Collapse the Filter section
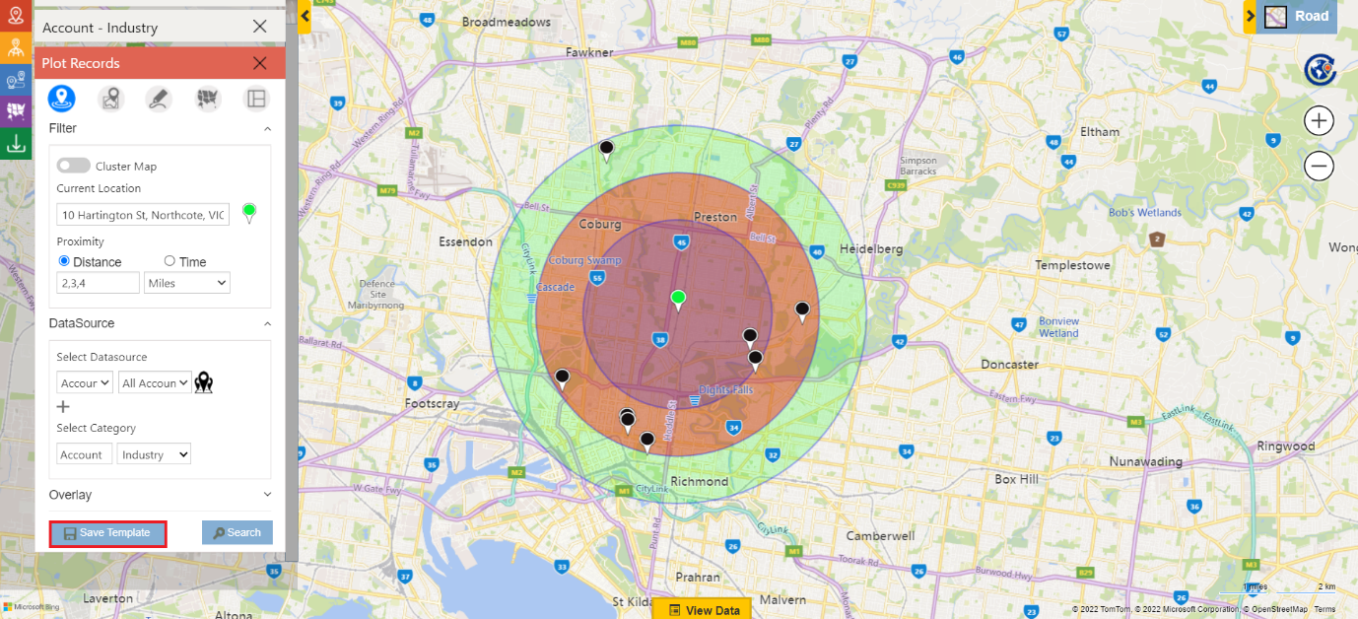 tap(267, 129)
